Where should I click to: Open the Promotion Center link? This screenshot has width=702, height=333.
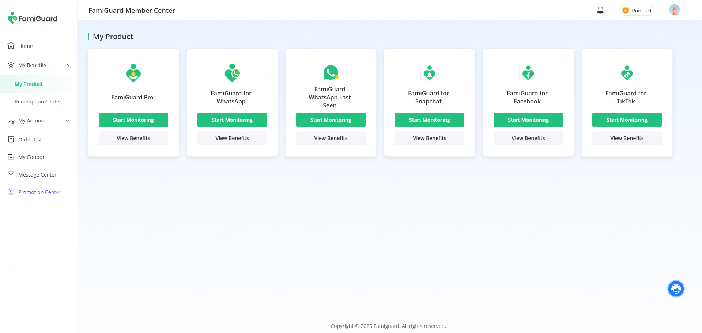[39, 192]
